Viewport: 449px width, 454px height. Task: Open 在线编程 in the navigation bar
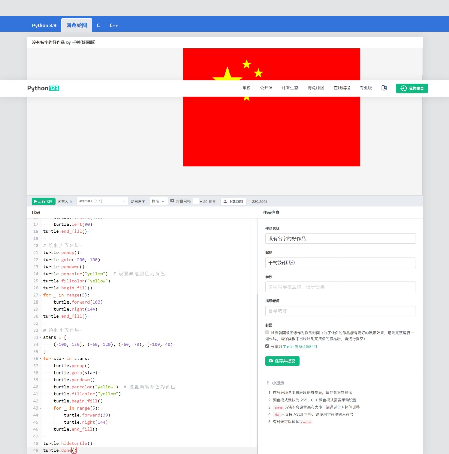point(342,88)
